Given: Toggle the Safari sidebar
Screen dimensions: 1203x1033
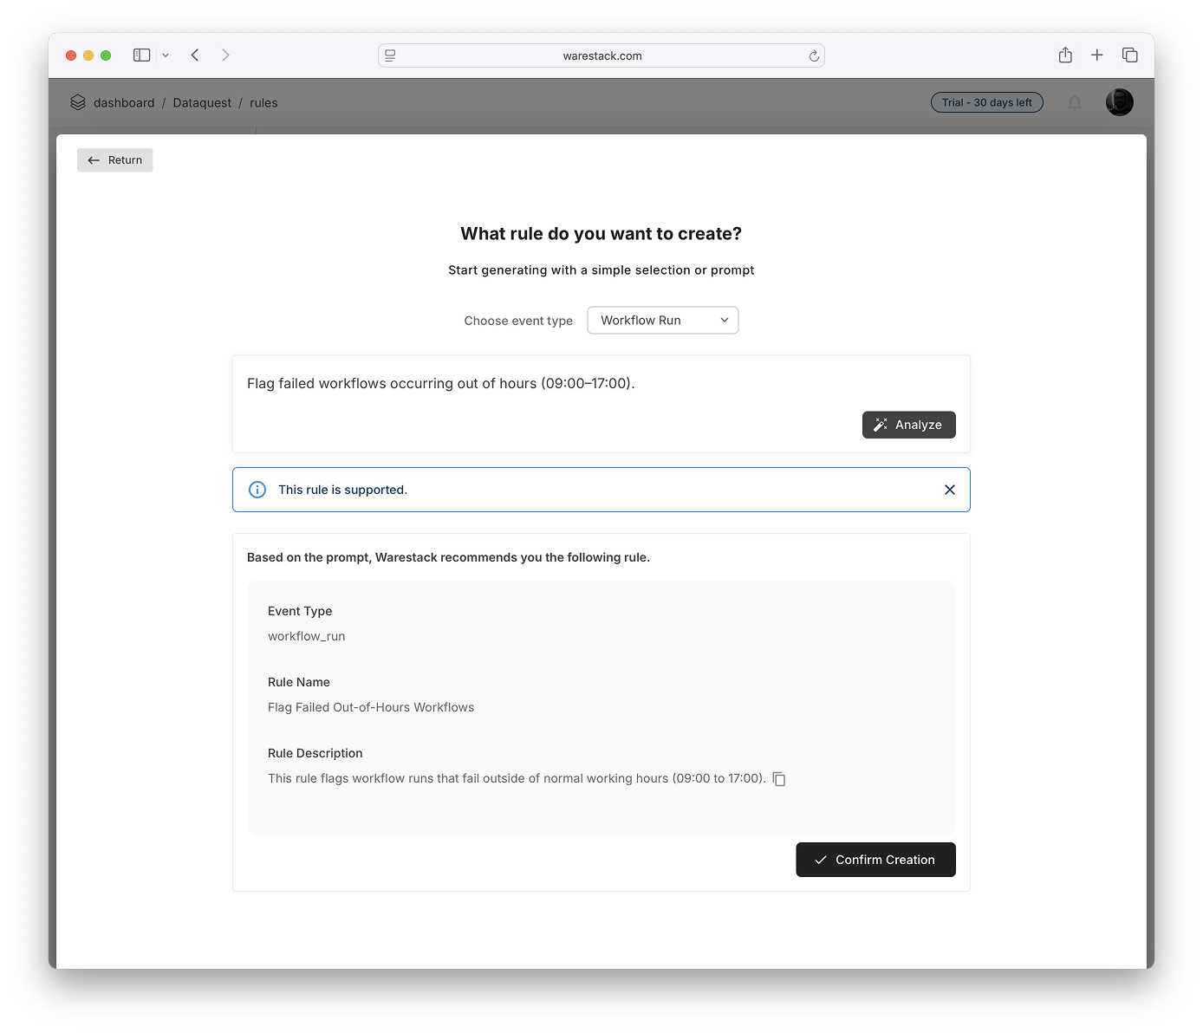Looking at the screenshot, I should [x=142, y=55].
